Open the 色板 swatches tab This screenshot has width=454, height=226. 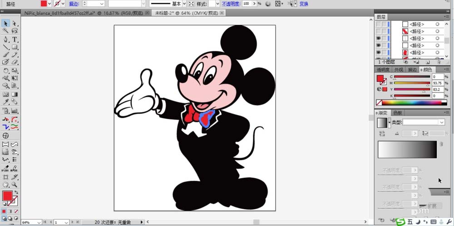click(x=398, y=113)
